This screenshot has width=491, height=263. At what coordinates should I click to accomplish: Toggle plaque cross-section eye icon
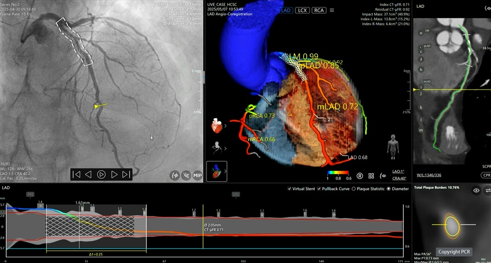click(x=476, y=190)
